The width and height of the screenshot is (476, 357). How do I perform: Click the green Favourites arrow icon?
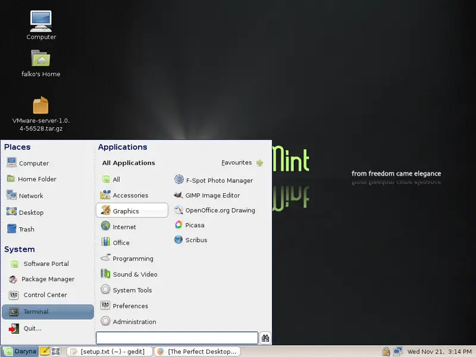(x=260, y=162)
